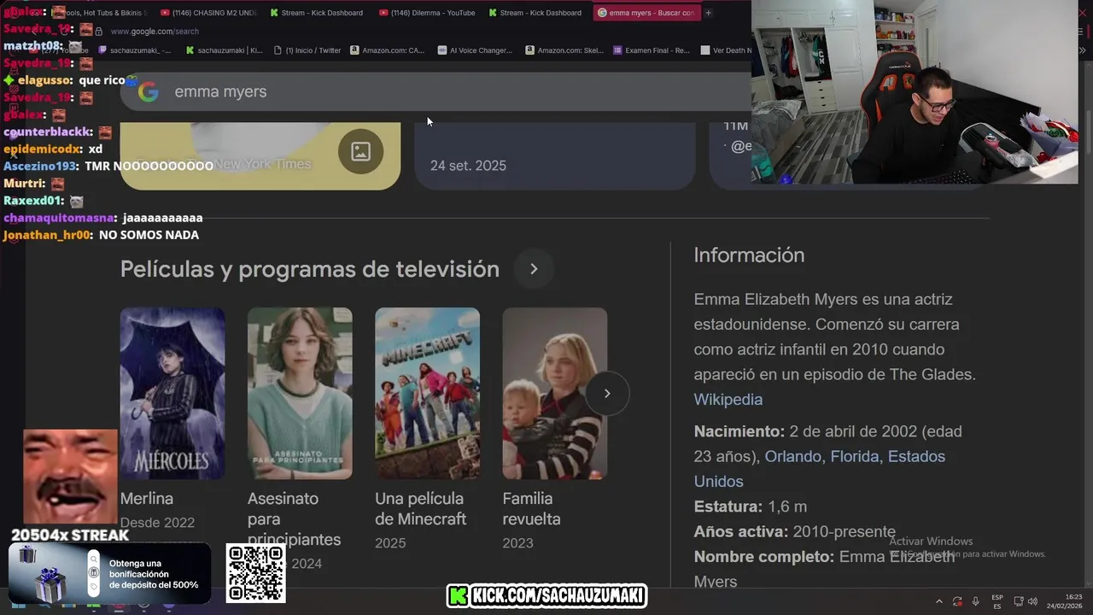This screenshot has height=615, width=1093.
Task: Click the Asesinato para principiantes title text
Action: (x=295, y=519)
